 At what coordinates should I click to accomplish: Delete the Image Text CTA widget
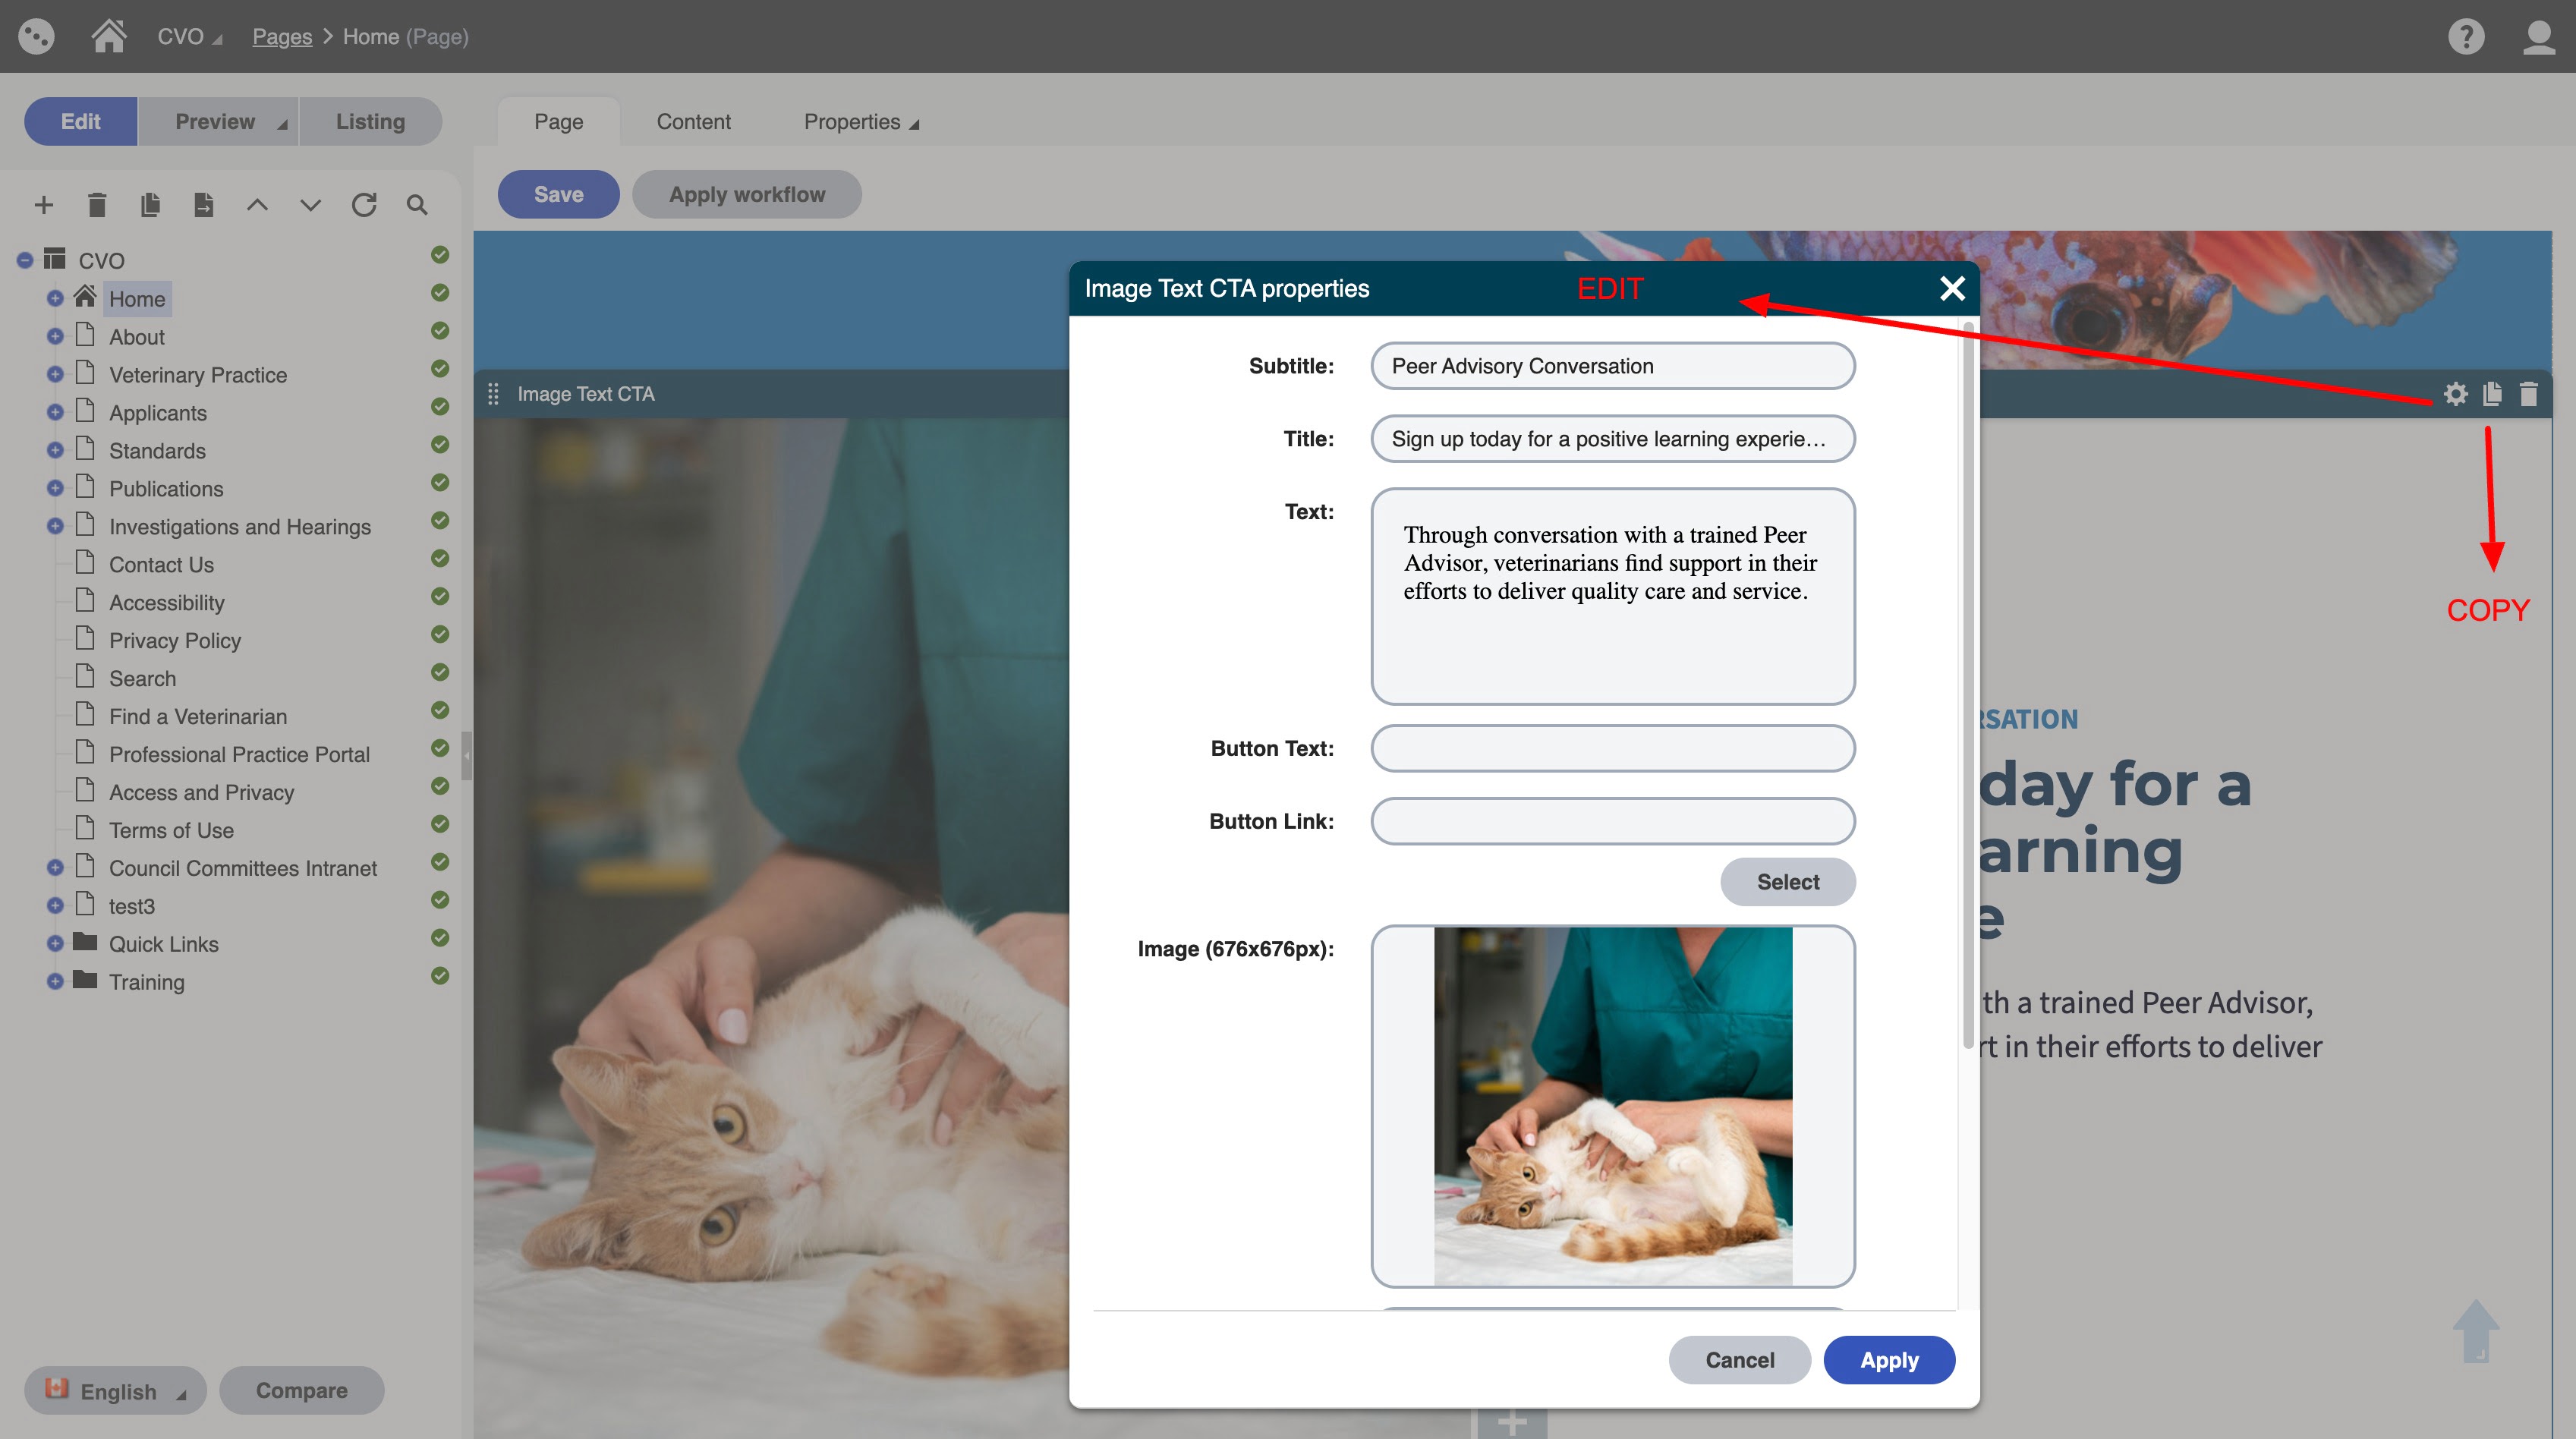2528,394
